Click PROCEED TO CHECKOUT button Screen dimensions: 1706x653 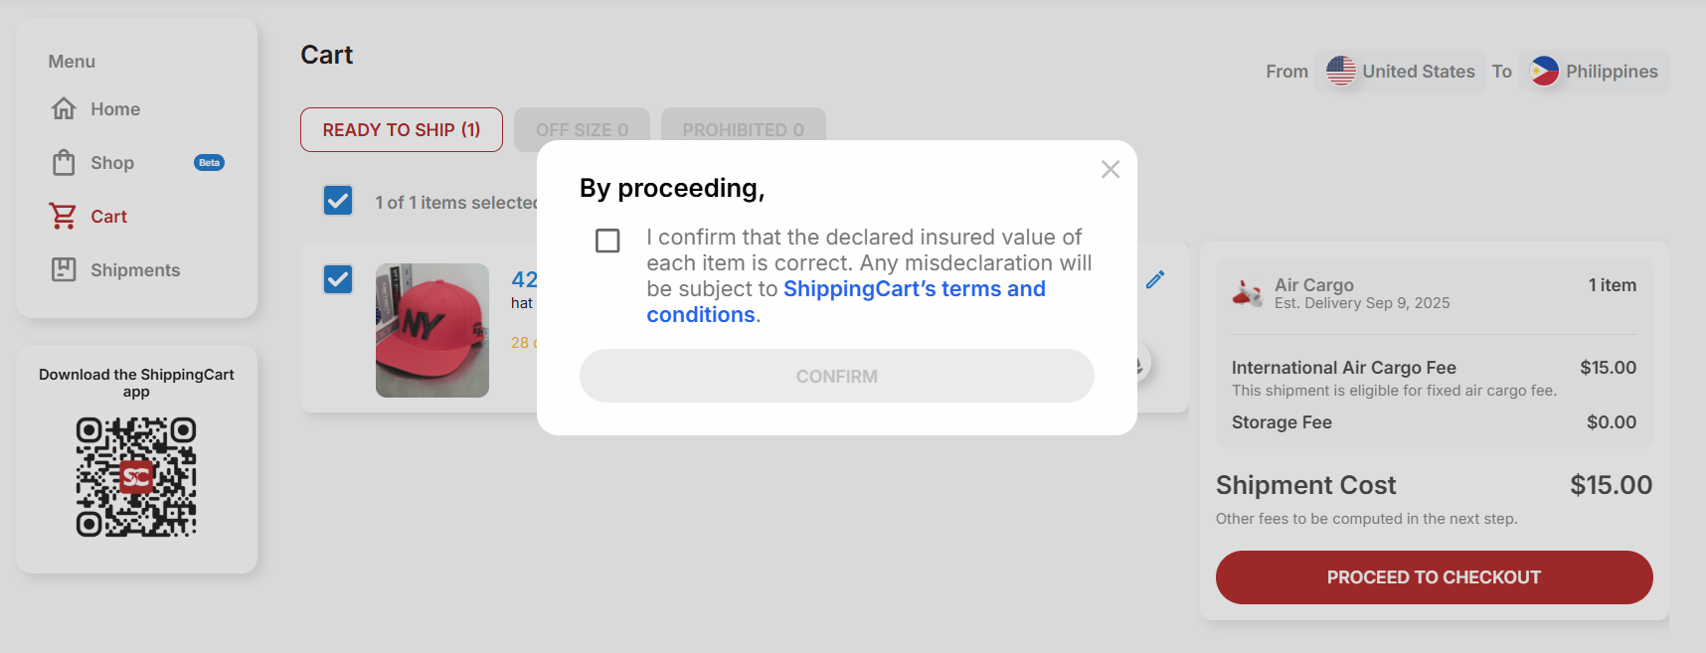pos(1434,577)
